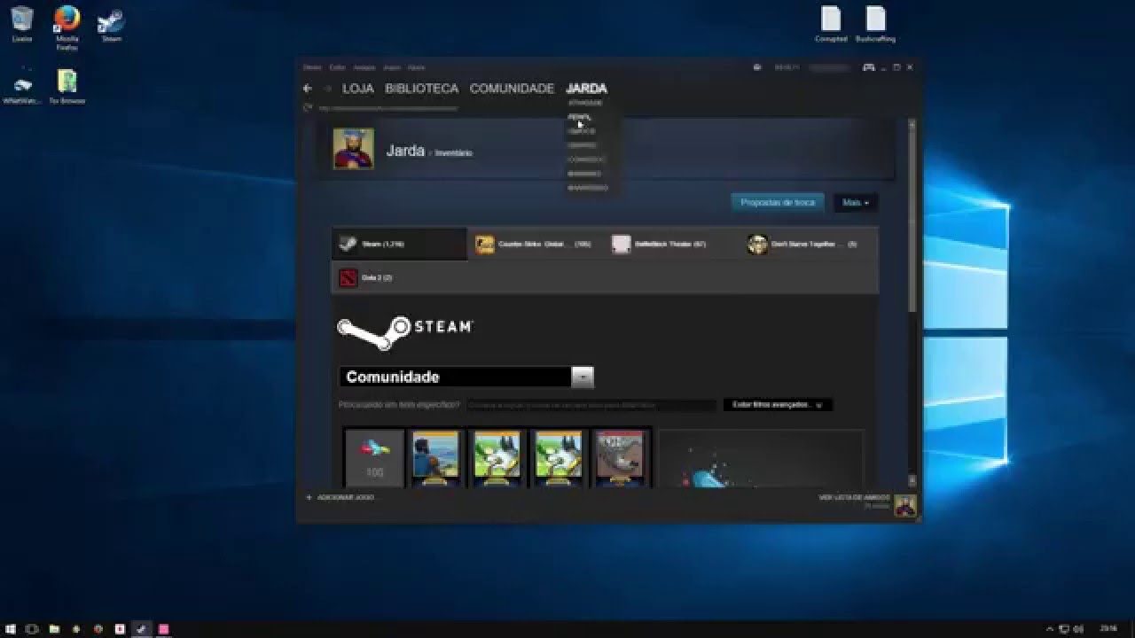Screen dimensions: 1135x638
Task: Select the Counter-Strike: Global (105) inventory tab
Action: [536, 244]
